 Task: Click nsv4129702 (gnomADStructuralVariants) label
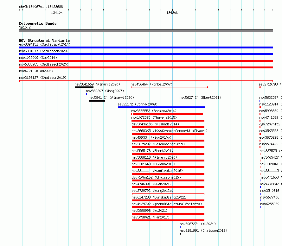(x=167, y=204)
